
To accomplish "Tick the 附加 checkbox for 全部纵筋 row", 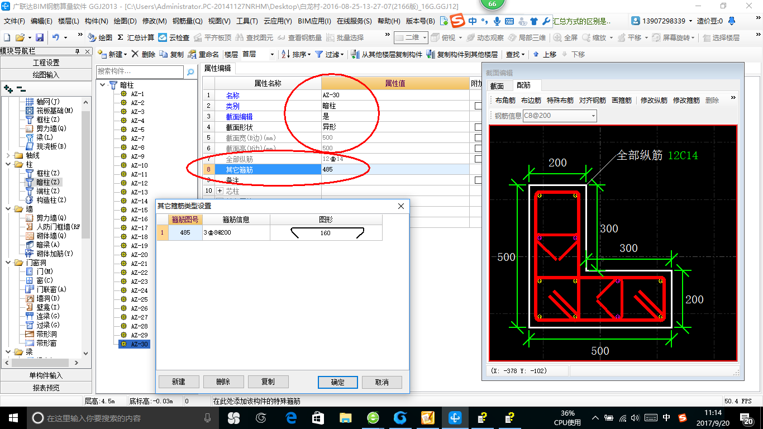I will click(478, 159).
